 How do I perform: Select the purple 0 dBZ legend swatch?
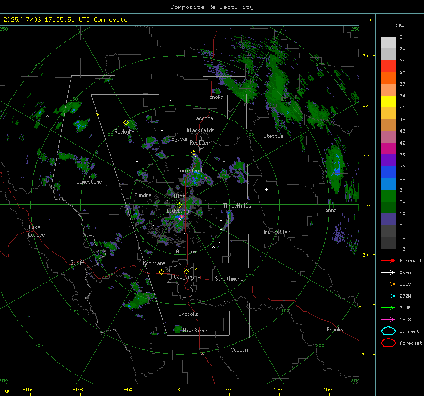(x=388, y=219)
